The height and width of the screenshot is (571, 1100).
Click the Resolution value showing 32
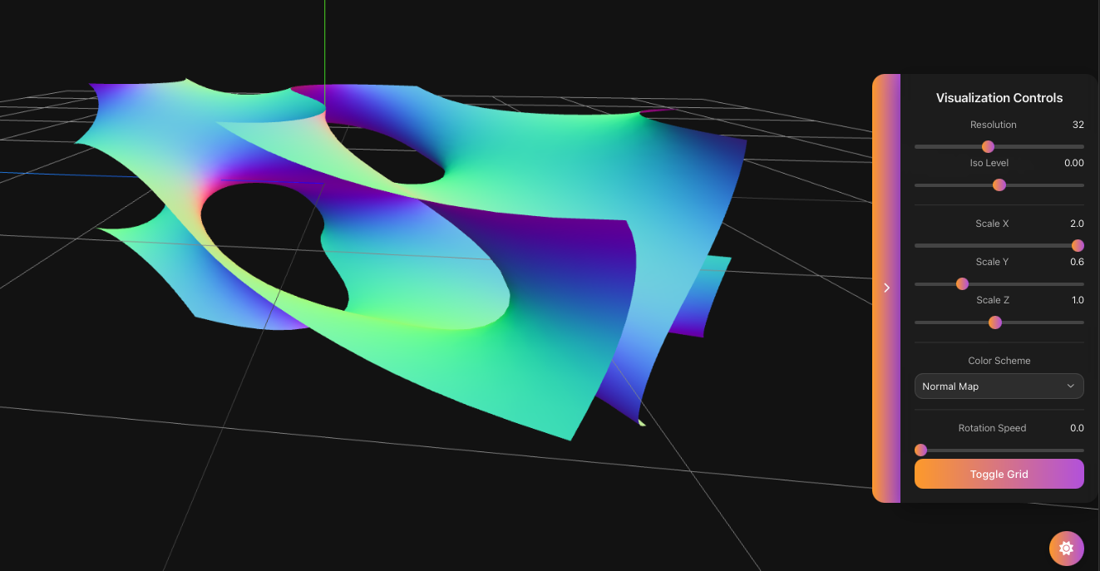pos(1078,125)
